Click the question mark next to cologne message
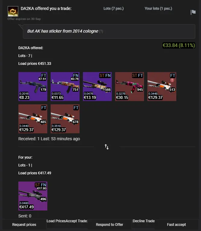201x231 pixels. pos(101,31)
